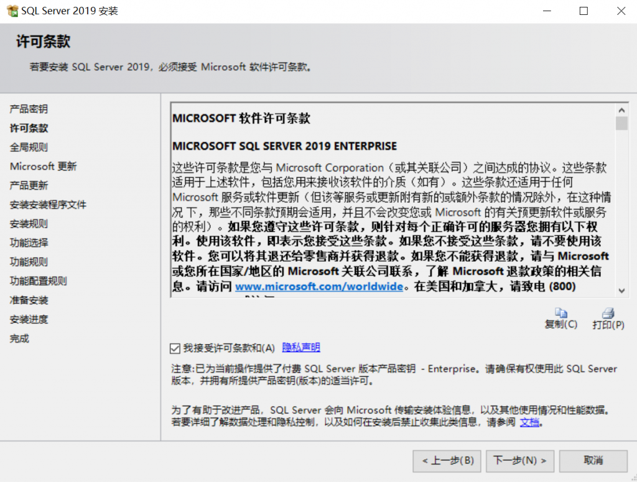
Task: Select the 准备安装 step in sidebar
Action: pyautogui.click(x=29, y=300)
